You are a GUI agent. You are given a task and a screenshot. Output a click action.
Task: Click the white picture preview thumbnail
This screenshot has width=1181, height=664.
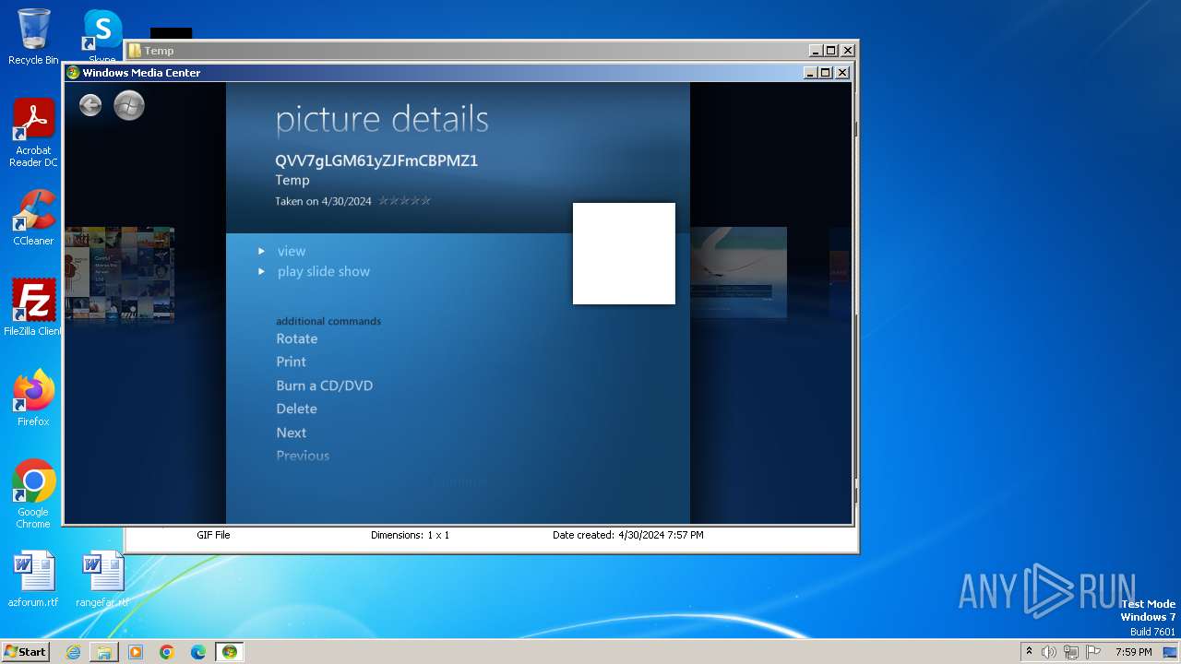[624, 254]
